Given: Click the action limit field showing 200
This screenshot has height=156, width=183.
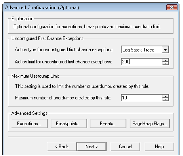Looking at the screenshot, I should [x=142, y=62].
